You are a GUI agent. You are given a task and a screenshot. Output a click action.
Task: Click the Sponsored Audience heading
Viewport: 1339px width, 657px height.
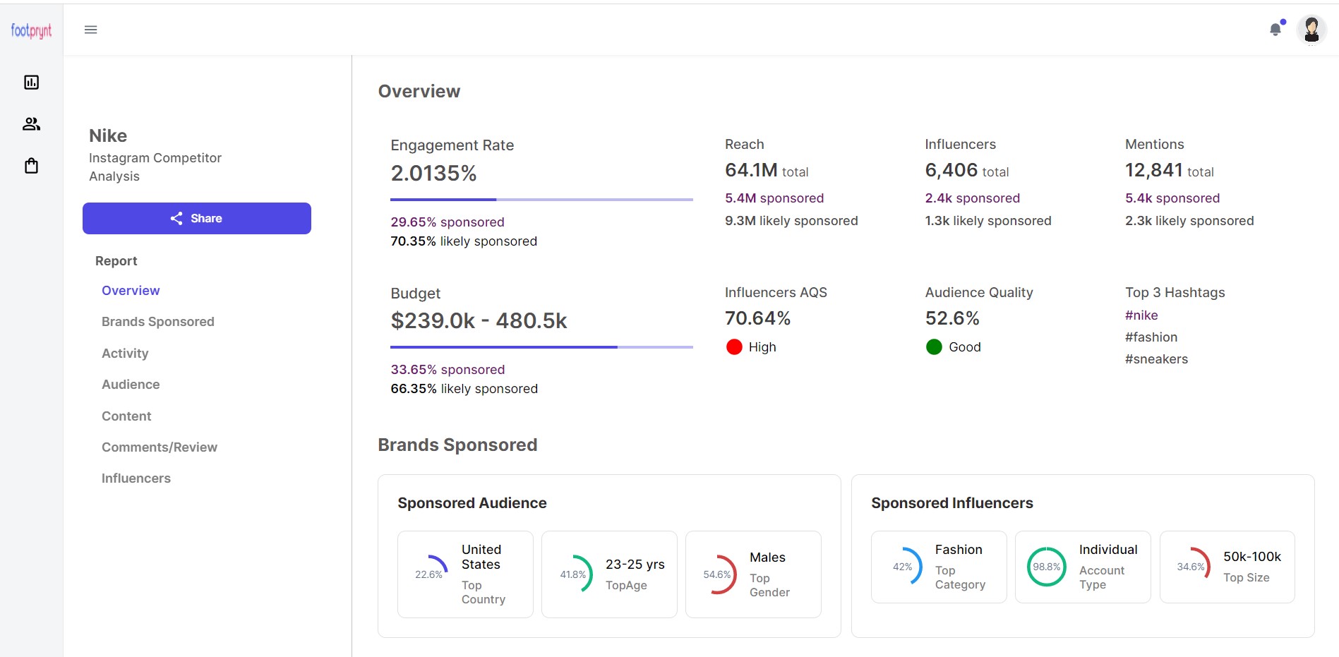click(472, 503)
